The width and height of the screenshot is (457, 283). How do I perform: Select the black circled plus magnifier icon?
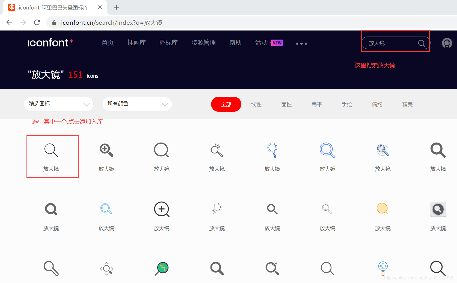pos(162,209)
